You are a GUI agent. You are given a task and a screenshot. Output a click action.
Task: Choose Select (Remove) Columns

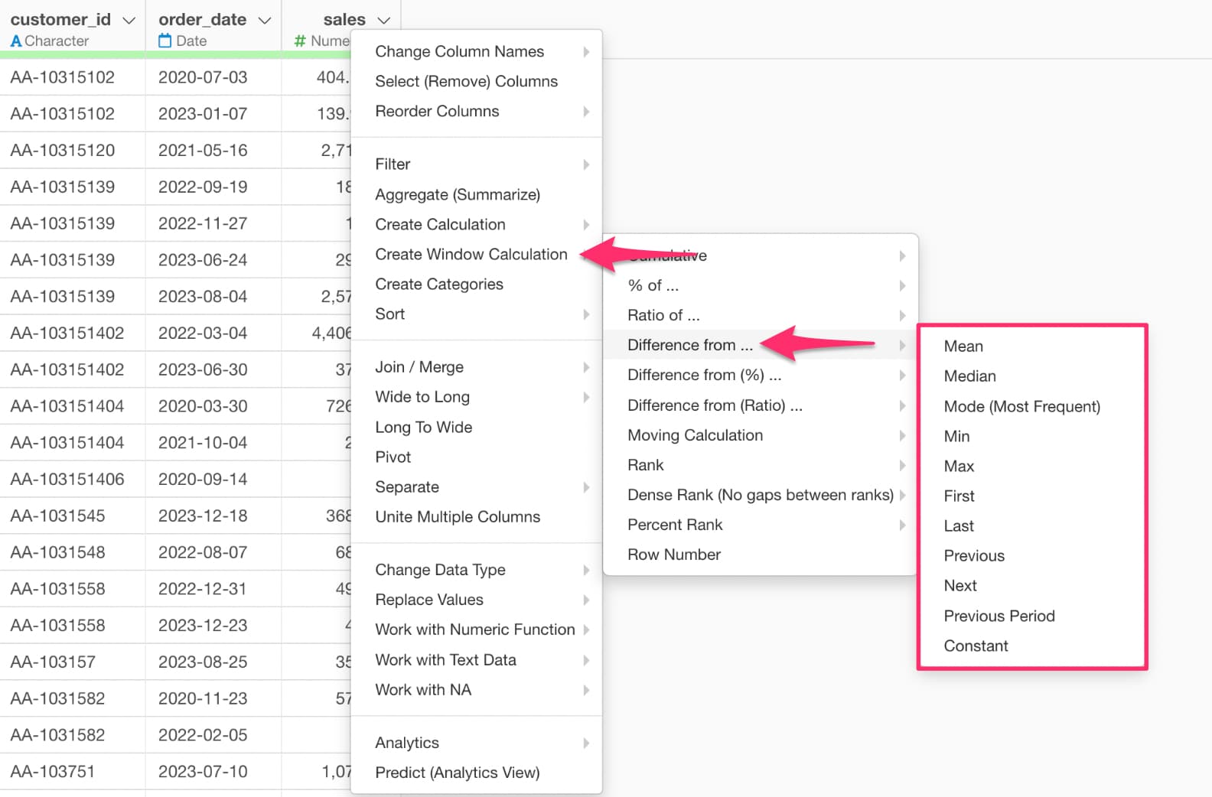tap(476, 81)
